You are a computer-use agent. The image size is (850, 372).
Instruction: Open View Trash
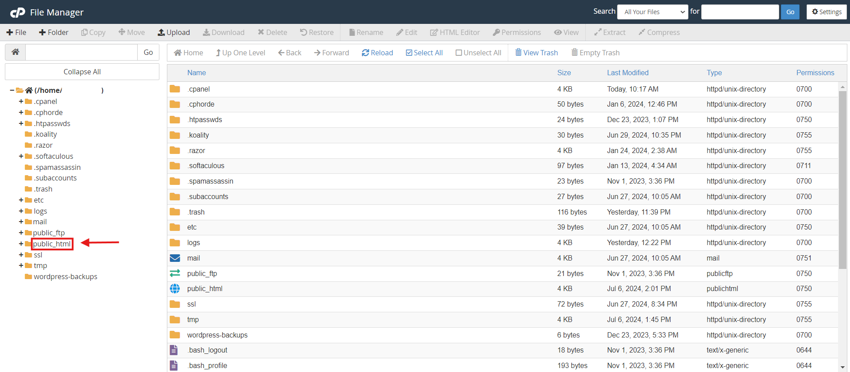click(x=537, y=53)
